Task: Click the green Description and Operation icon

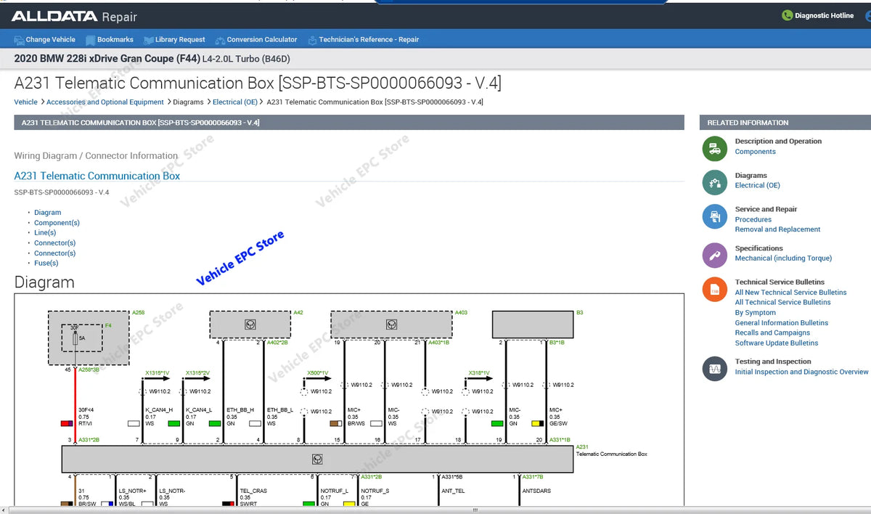Action: (x=714, y=148)
